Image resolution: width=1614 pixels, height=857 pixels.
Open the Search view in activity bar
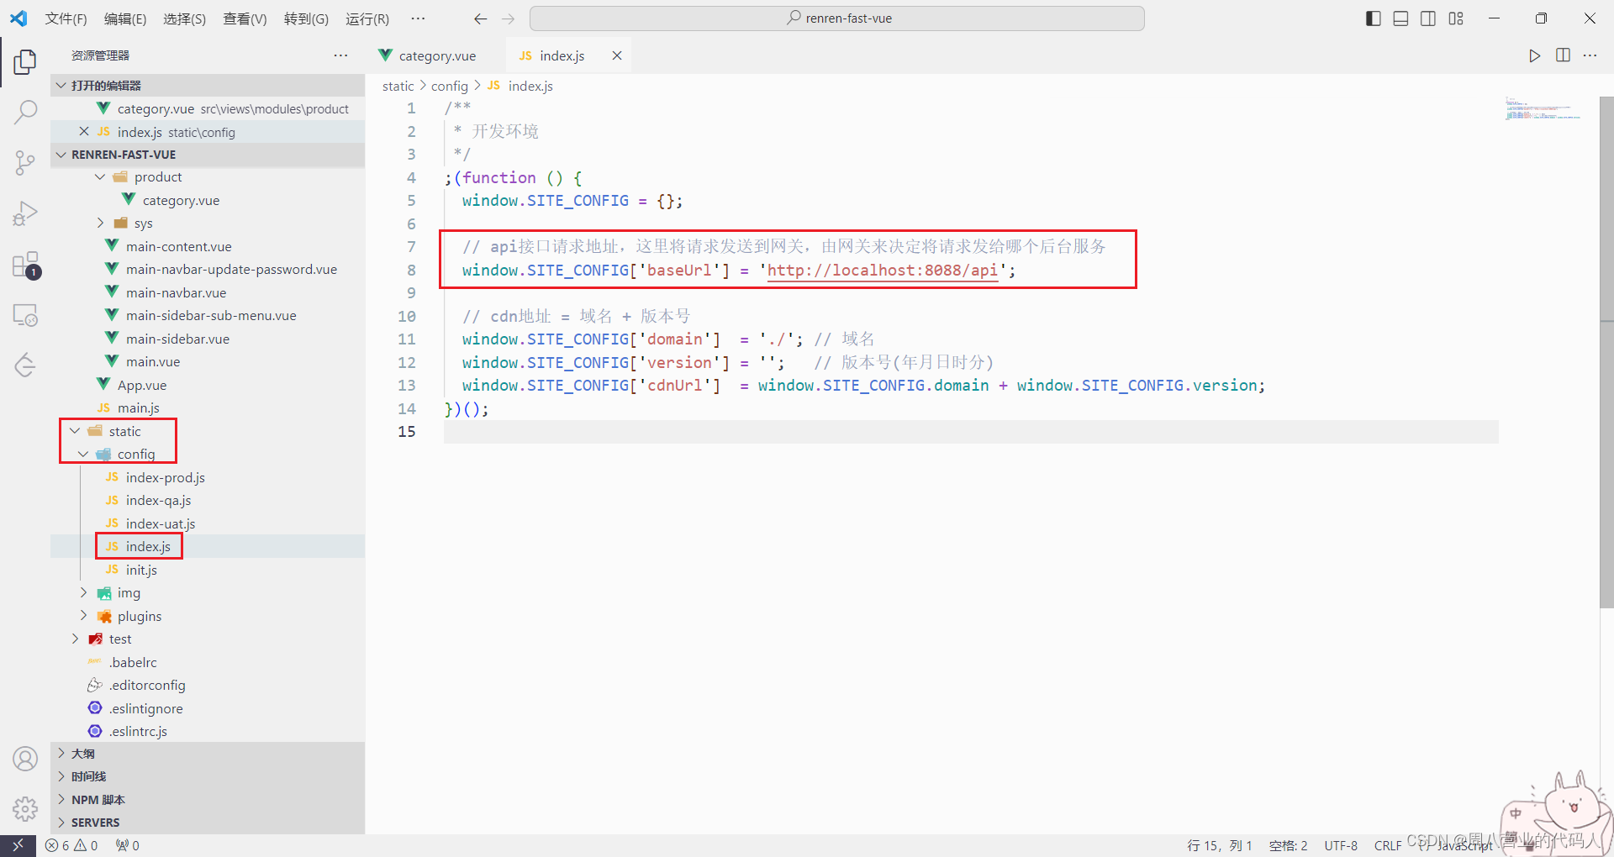pos(25,112)
